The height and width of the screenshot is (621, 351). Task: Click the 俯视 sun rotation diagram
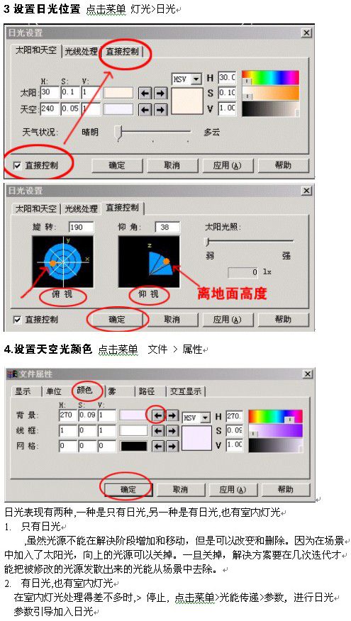click(x=62, y=262)
